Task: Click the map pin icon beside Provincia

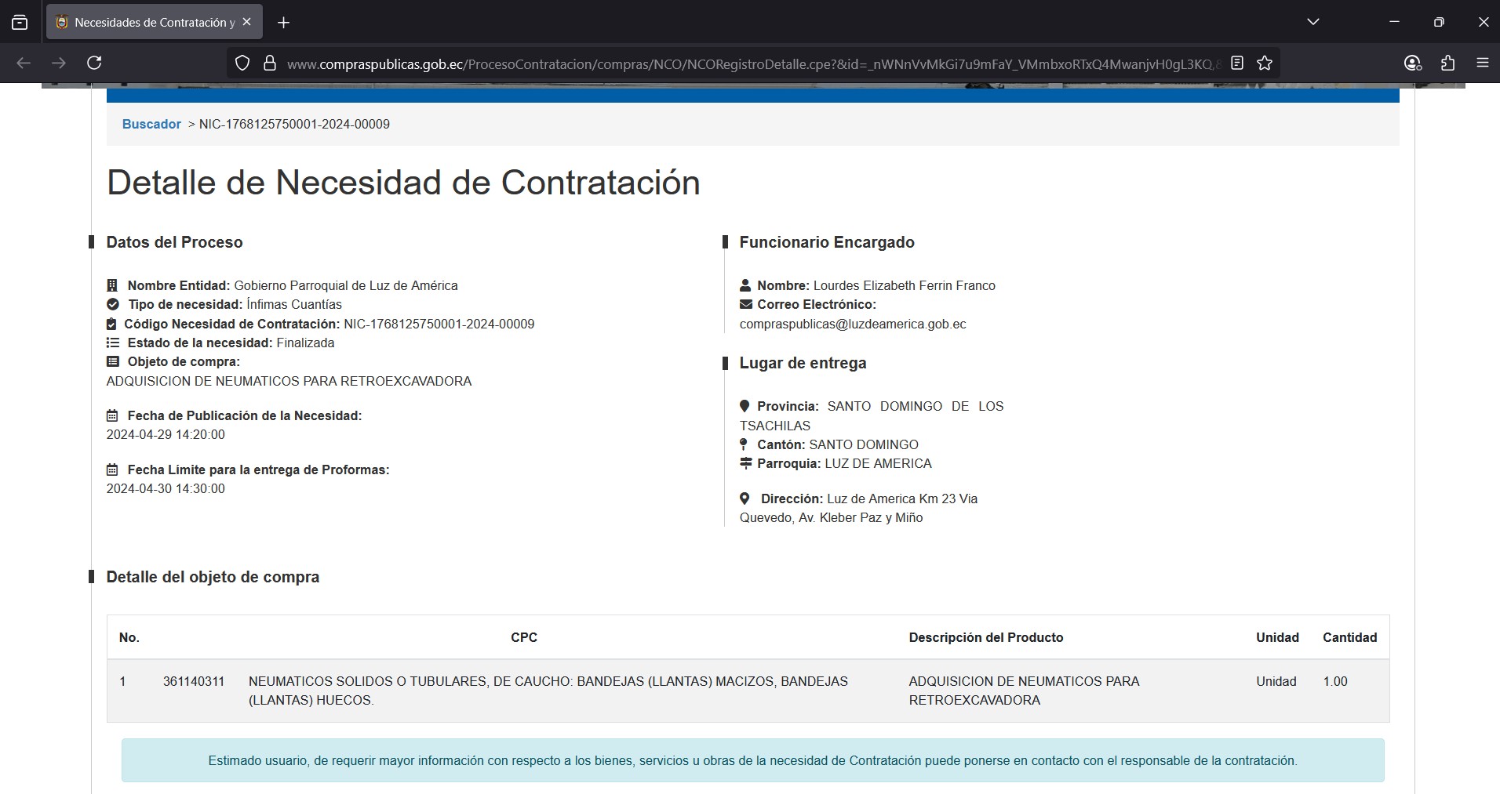Action: 745,406
